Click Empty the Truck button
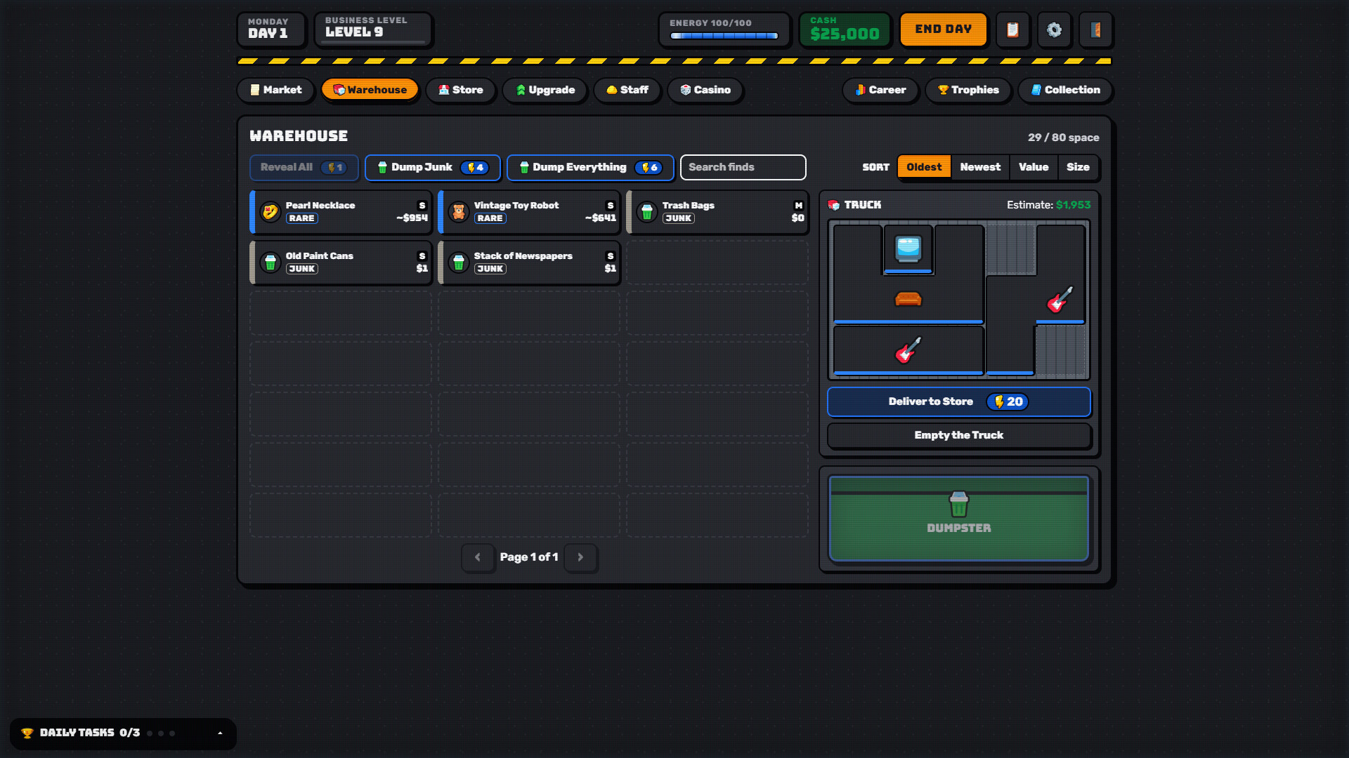This screenshot has height=758, width=1349. (958, 435)
